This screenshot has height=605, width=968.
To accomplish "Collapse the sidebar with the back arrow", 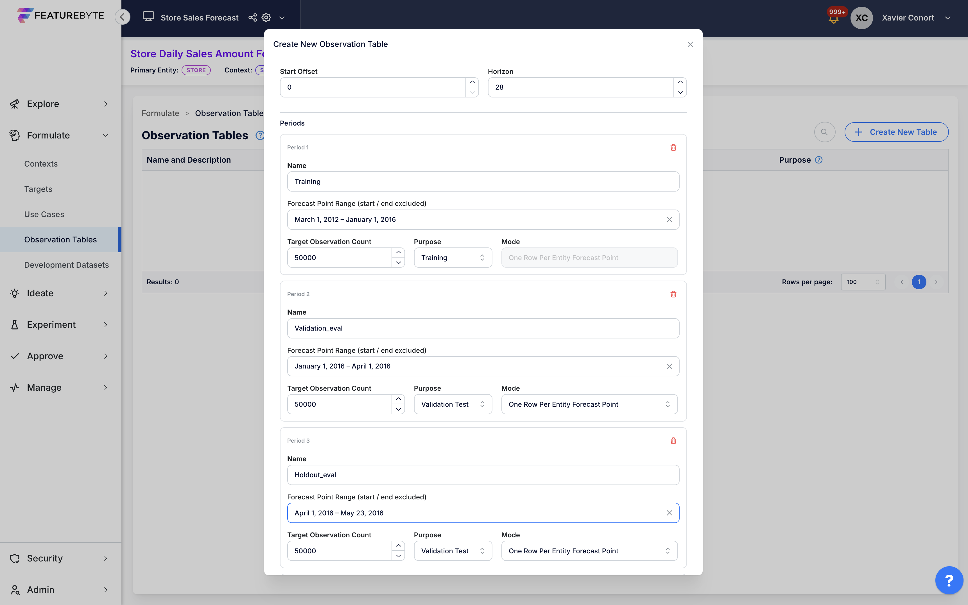I will [x=123, y=17].
